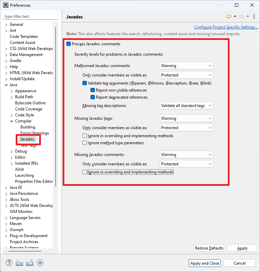260x272 pixels.
Task: Open the back history dropdown arrow
Action: pyautogui.click(x=235, y=16)
